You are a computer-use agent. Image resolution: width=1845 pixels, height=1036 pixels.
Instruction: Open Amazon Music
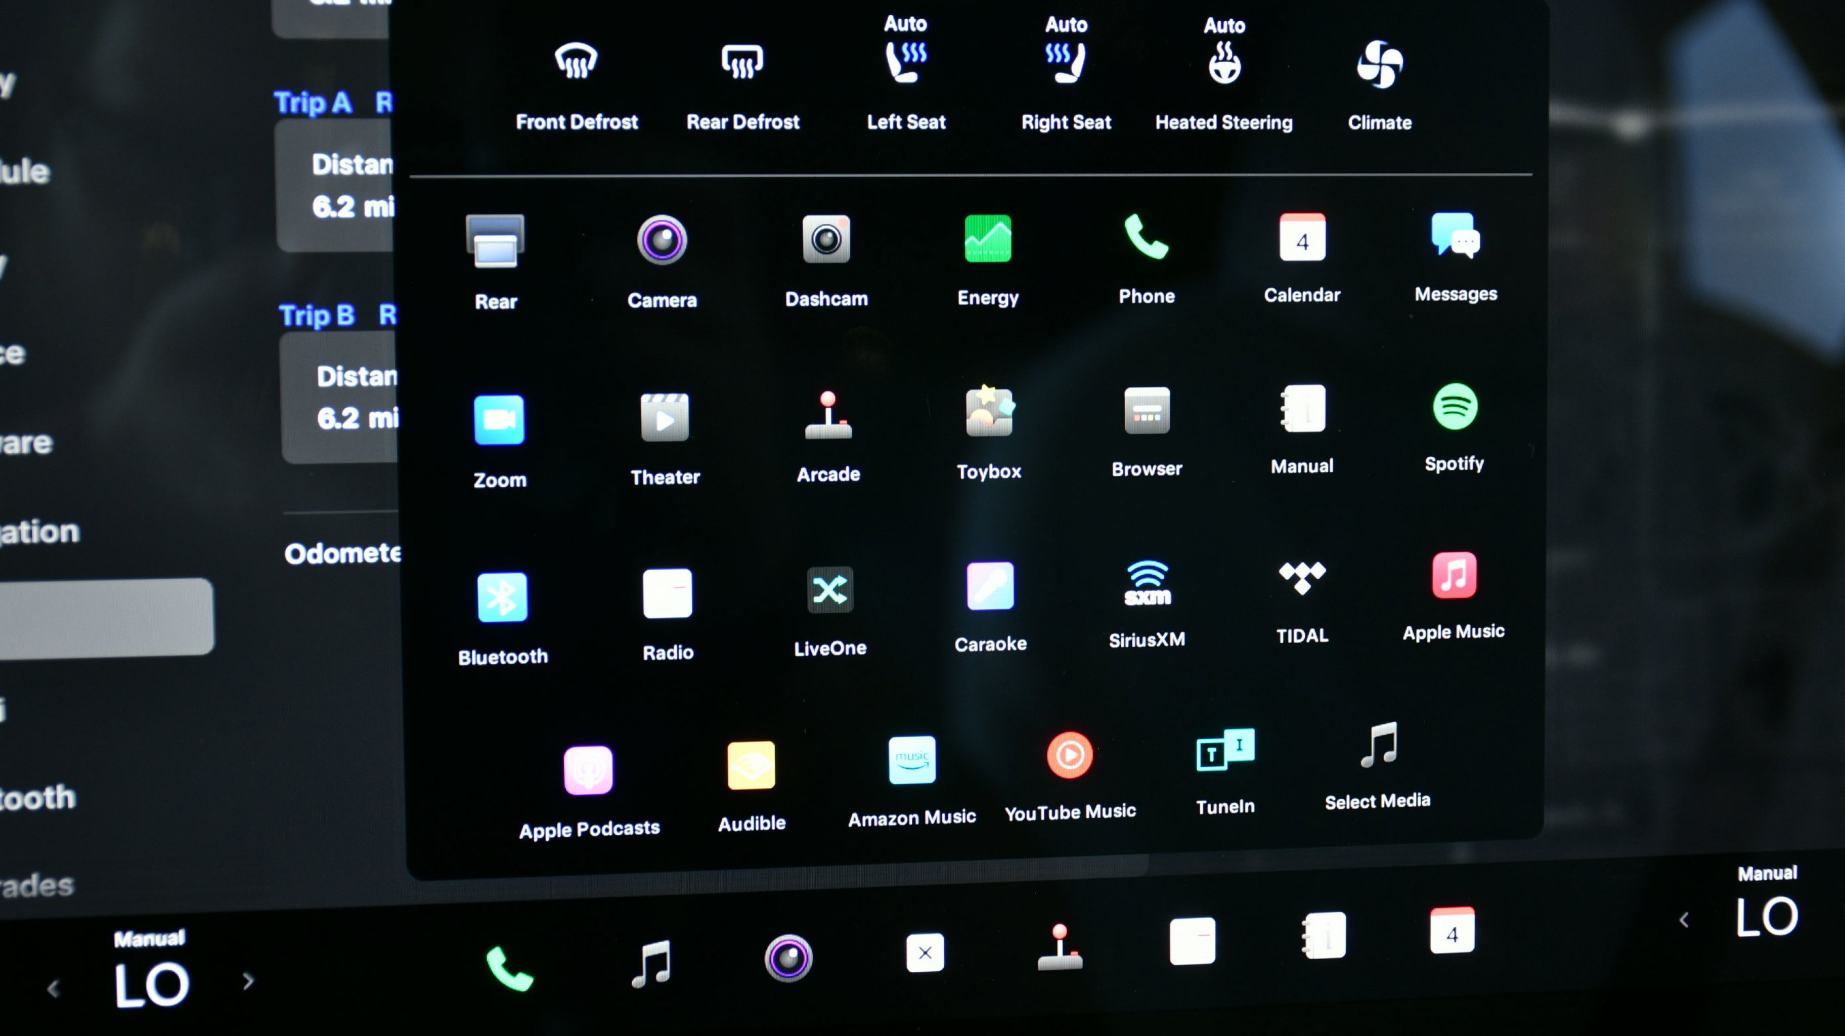pyautogui.click(x=912, y=783)
